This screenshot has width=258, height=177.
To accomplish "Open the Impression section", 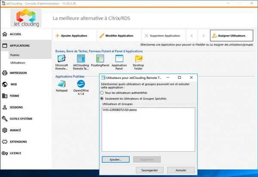I will (18, 73).
